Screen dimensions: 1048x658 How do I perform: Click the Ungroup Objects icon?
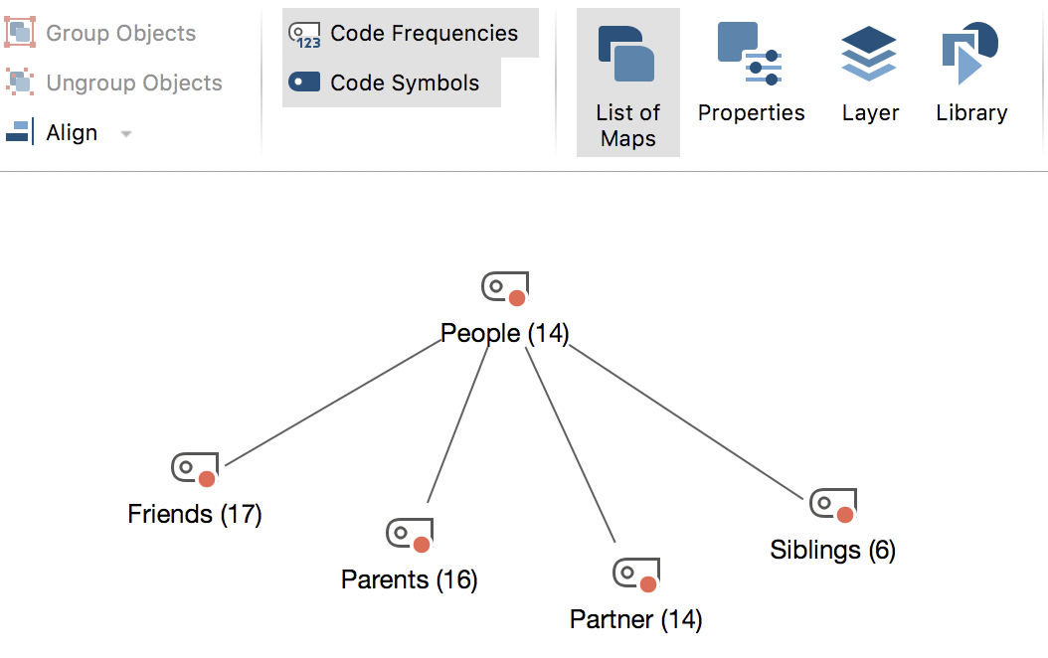pos(21,82)
